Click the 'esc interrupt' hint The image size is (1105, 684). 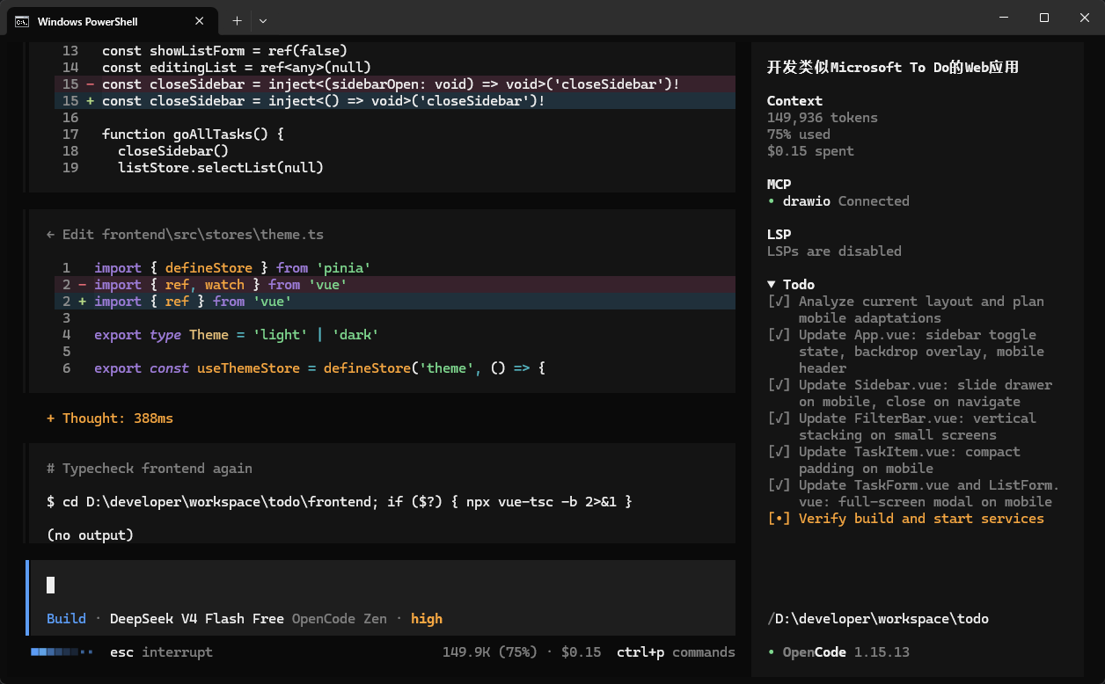click(161, 652)
